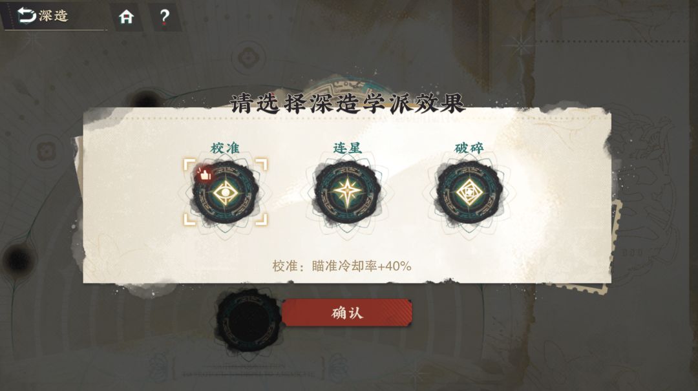Click the 连星 label text
This screenshot has width=698, height=391.
pos(347,148)
